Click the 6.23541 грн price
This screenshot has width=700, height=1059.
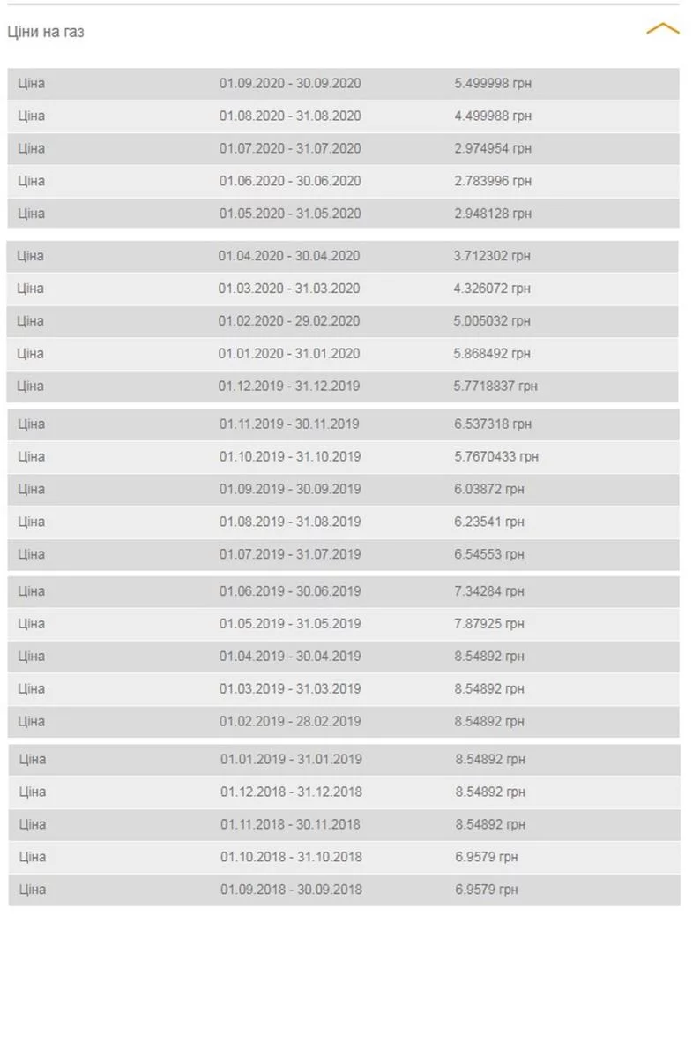pyautogui.click(x=489, y=522)
